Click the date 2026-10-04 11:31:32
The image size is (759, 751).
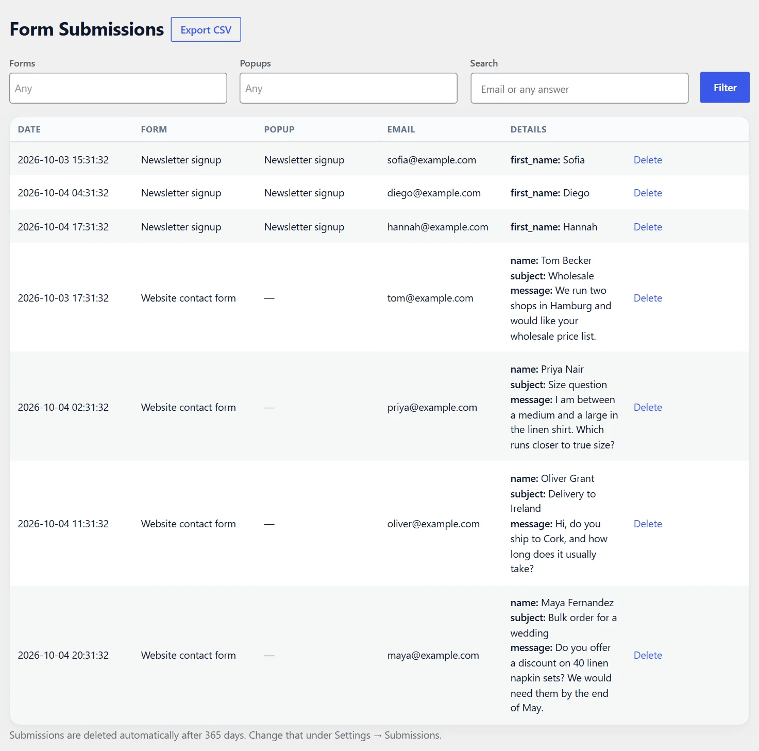[63, 524]
